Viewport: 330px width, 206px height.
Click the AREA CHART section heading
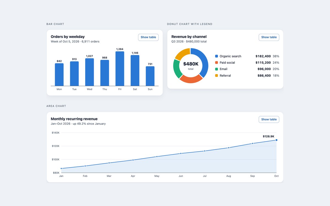click(56, 106)
